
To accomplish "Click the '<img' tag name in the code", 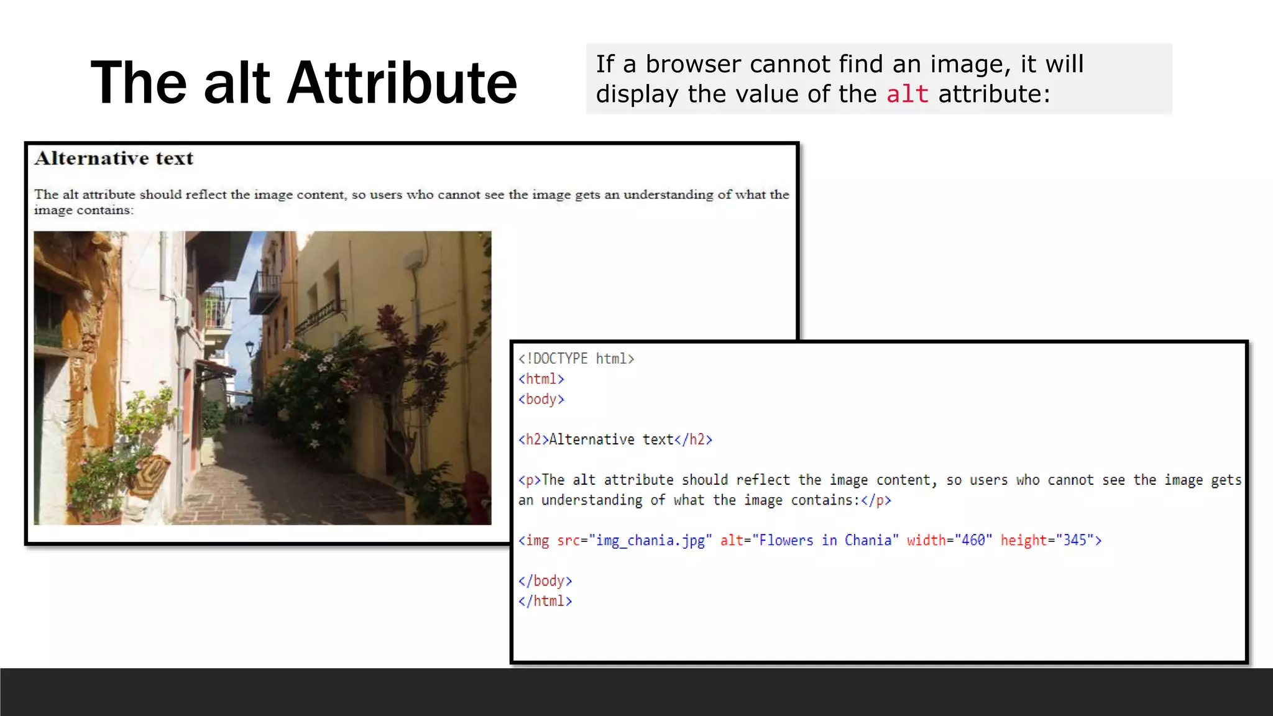I will [534, 541].
